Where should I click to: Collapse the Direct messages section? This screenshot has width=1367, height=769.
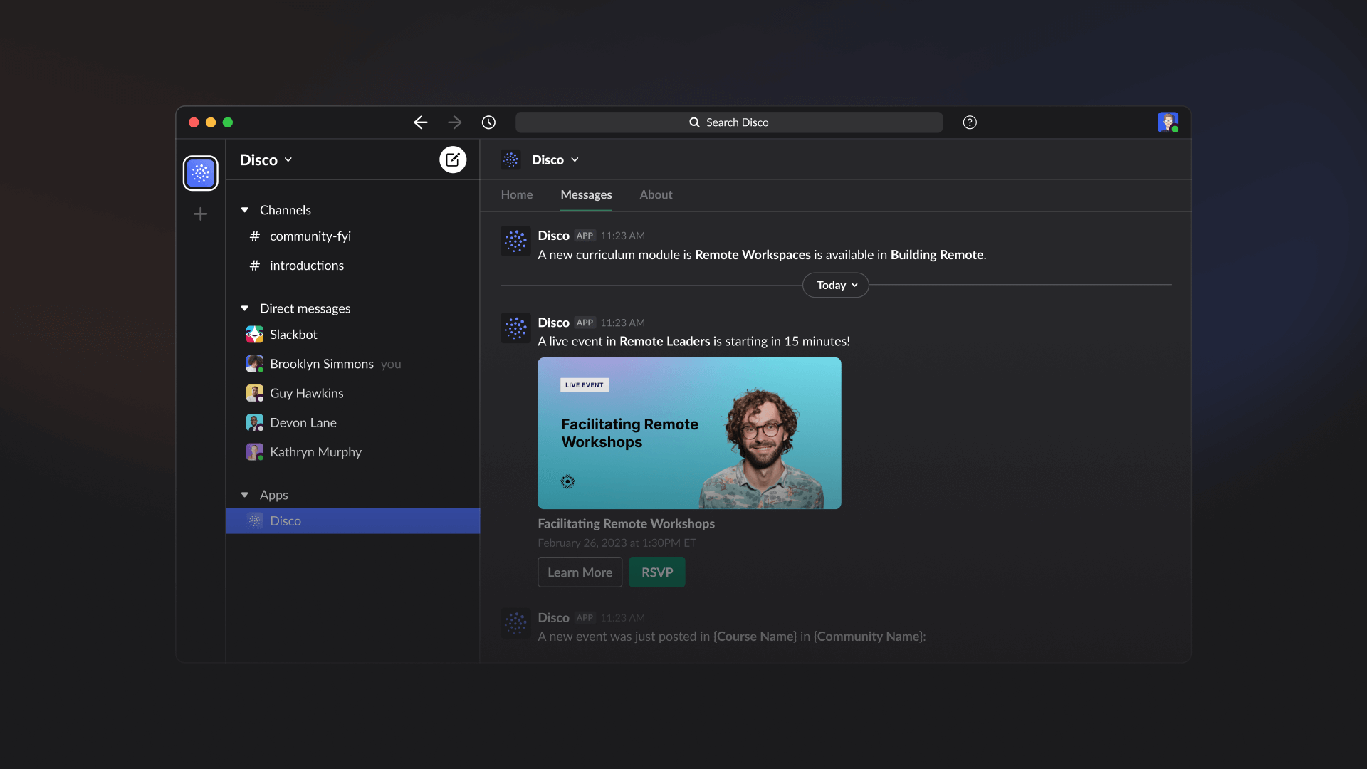point(245,308)
